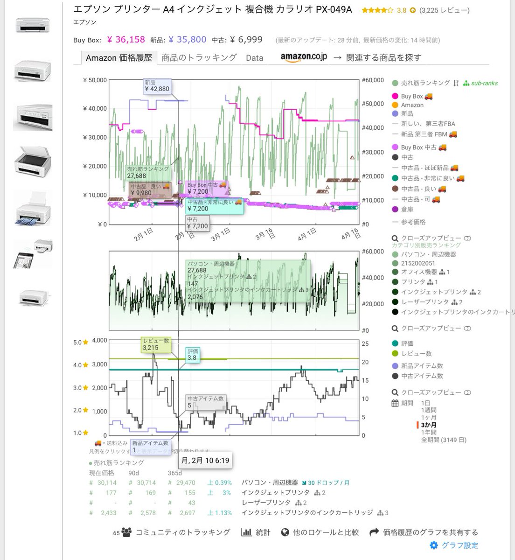Switch クローズアップビュー toggle above 評価 legend

click(467, 329)
